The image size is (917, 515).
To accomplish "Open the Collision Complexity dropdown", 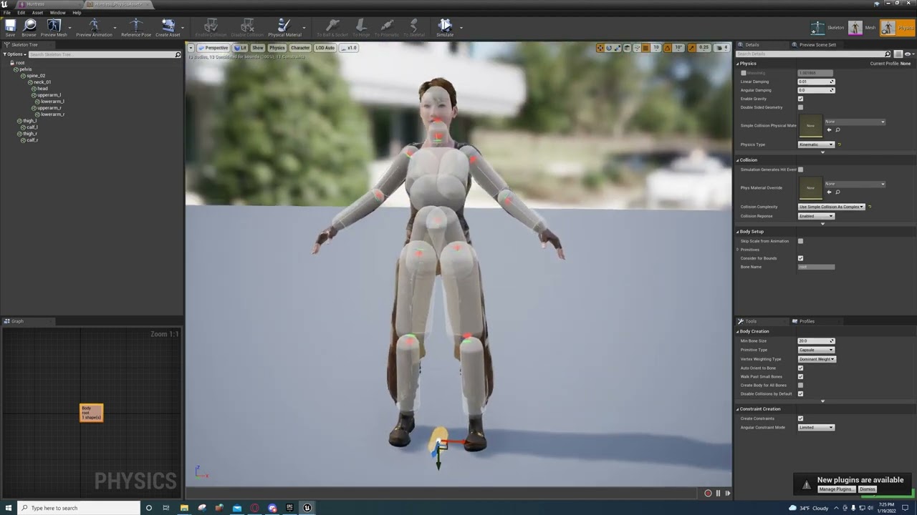I will (x=831, y=207).
